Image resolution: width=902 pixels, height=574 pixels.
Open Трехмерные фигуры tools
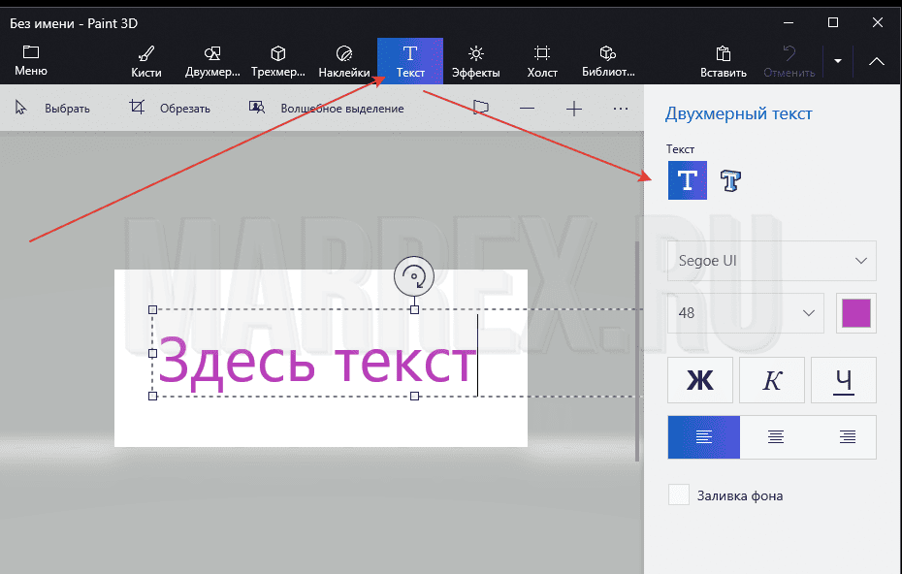pyautogui.click(x=278, y=61)
